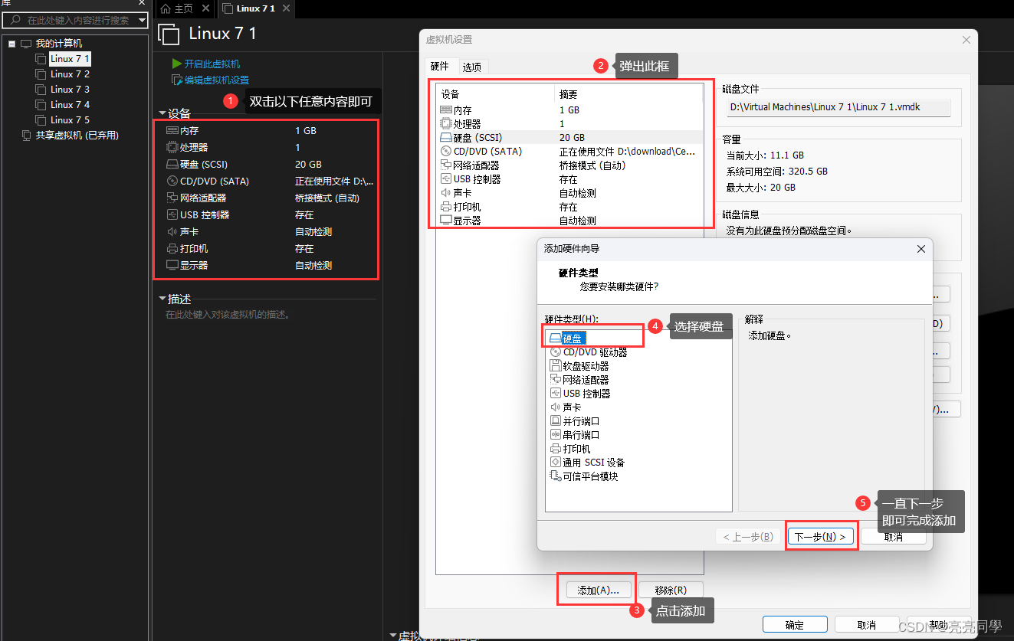Select 声卡 speaker icon in wizard list
The width and height of the screenshot is (1014, 641).
(556, 407)
